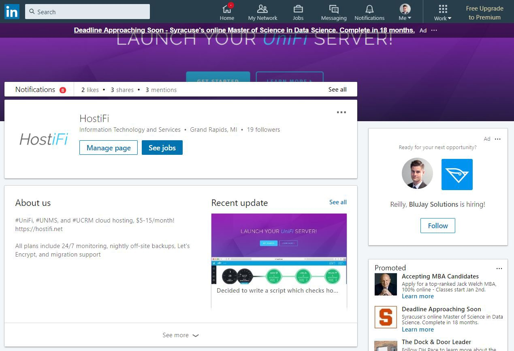The width and height of the screenshot is (514, 351).
Task: Click Free Upgrade to Premium link
Action: pos(484,13)
